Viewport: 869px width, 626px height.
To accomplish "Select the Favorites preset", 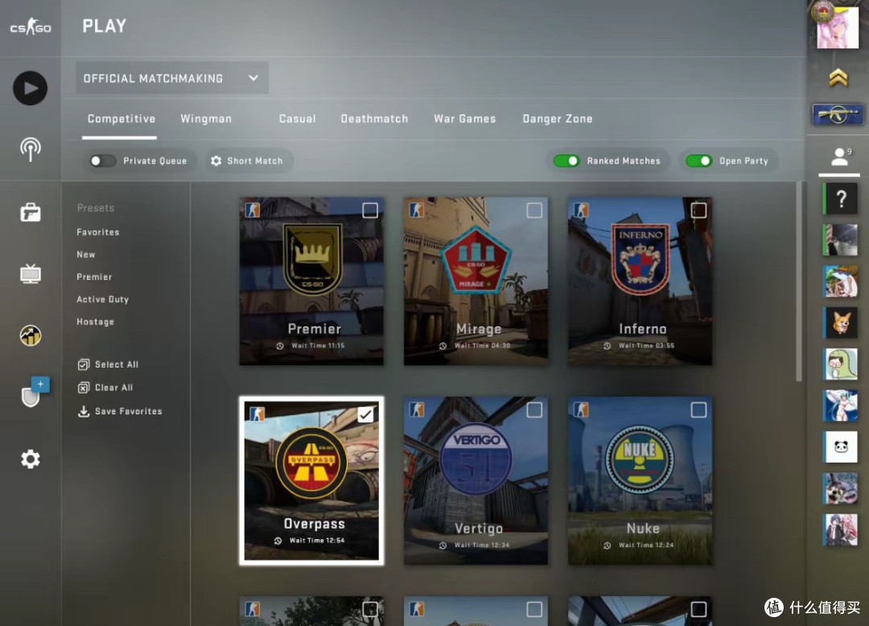I will click(x=98, y=232).
